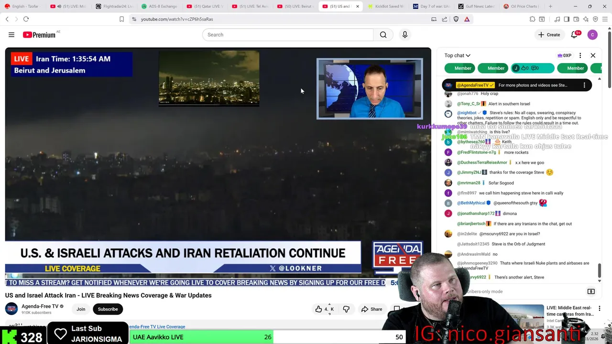Click the chat vertical scrollbar thumb

(x=600, y=270)
